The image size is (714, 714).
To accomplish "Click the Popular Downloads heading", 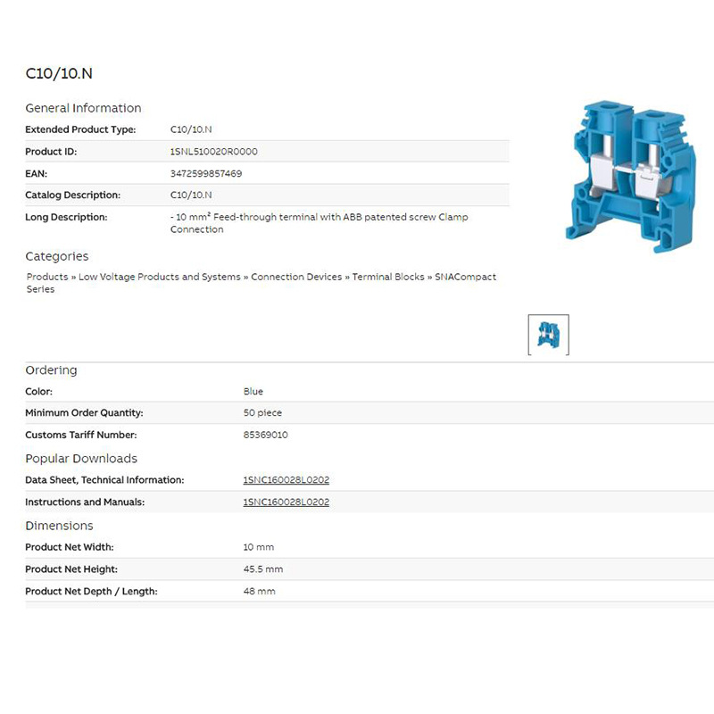I will [81, 459].
